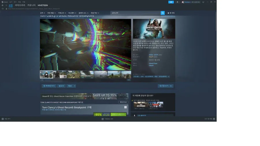
Task: Open the 라이브러리 library tab
Action: tap(20, 5)
